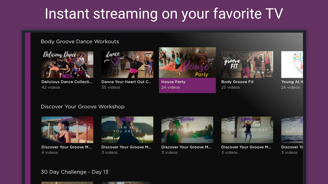Select the second 30 Day Challenge thumbnail
Viewport: 328px width, 184px height.
[127, 182]
